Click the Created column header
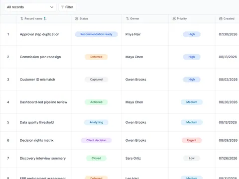Screen dimensions: 239x179 click(x=227, y=18)
